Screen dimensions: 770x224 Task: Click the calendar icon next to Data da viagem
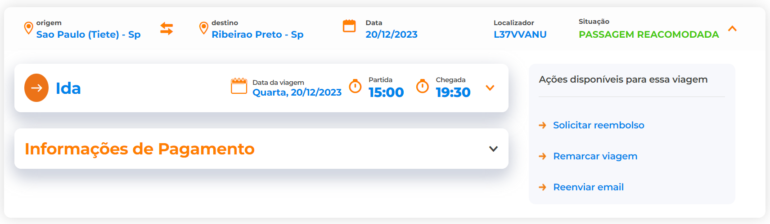[239, 86]
